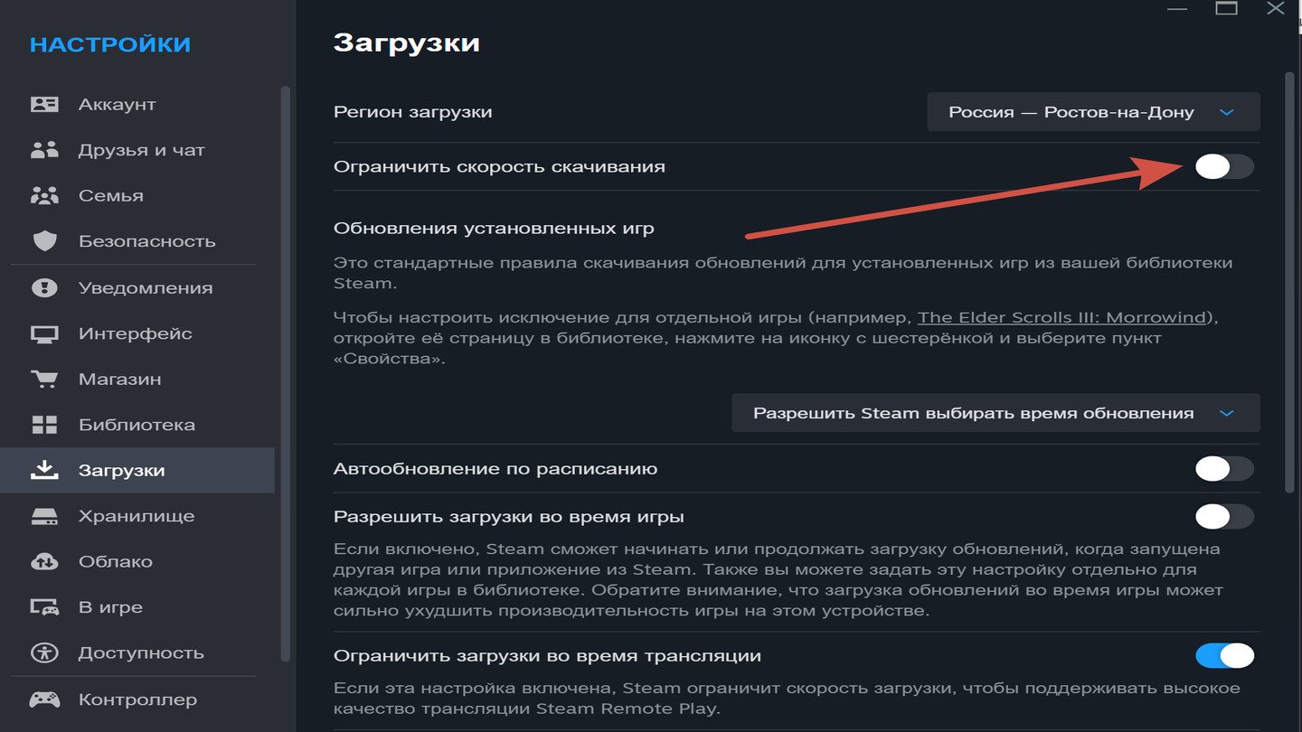Click the Family group icon in sidebar
Screen dimensions: 1302x732
click(x=44, y=195)
